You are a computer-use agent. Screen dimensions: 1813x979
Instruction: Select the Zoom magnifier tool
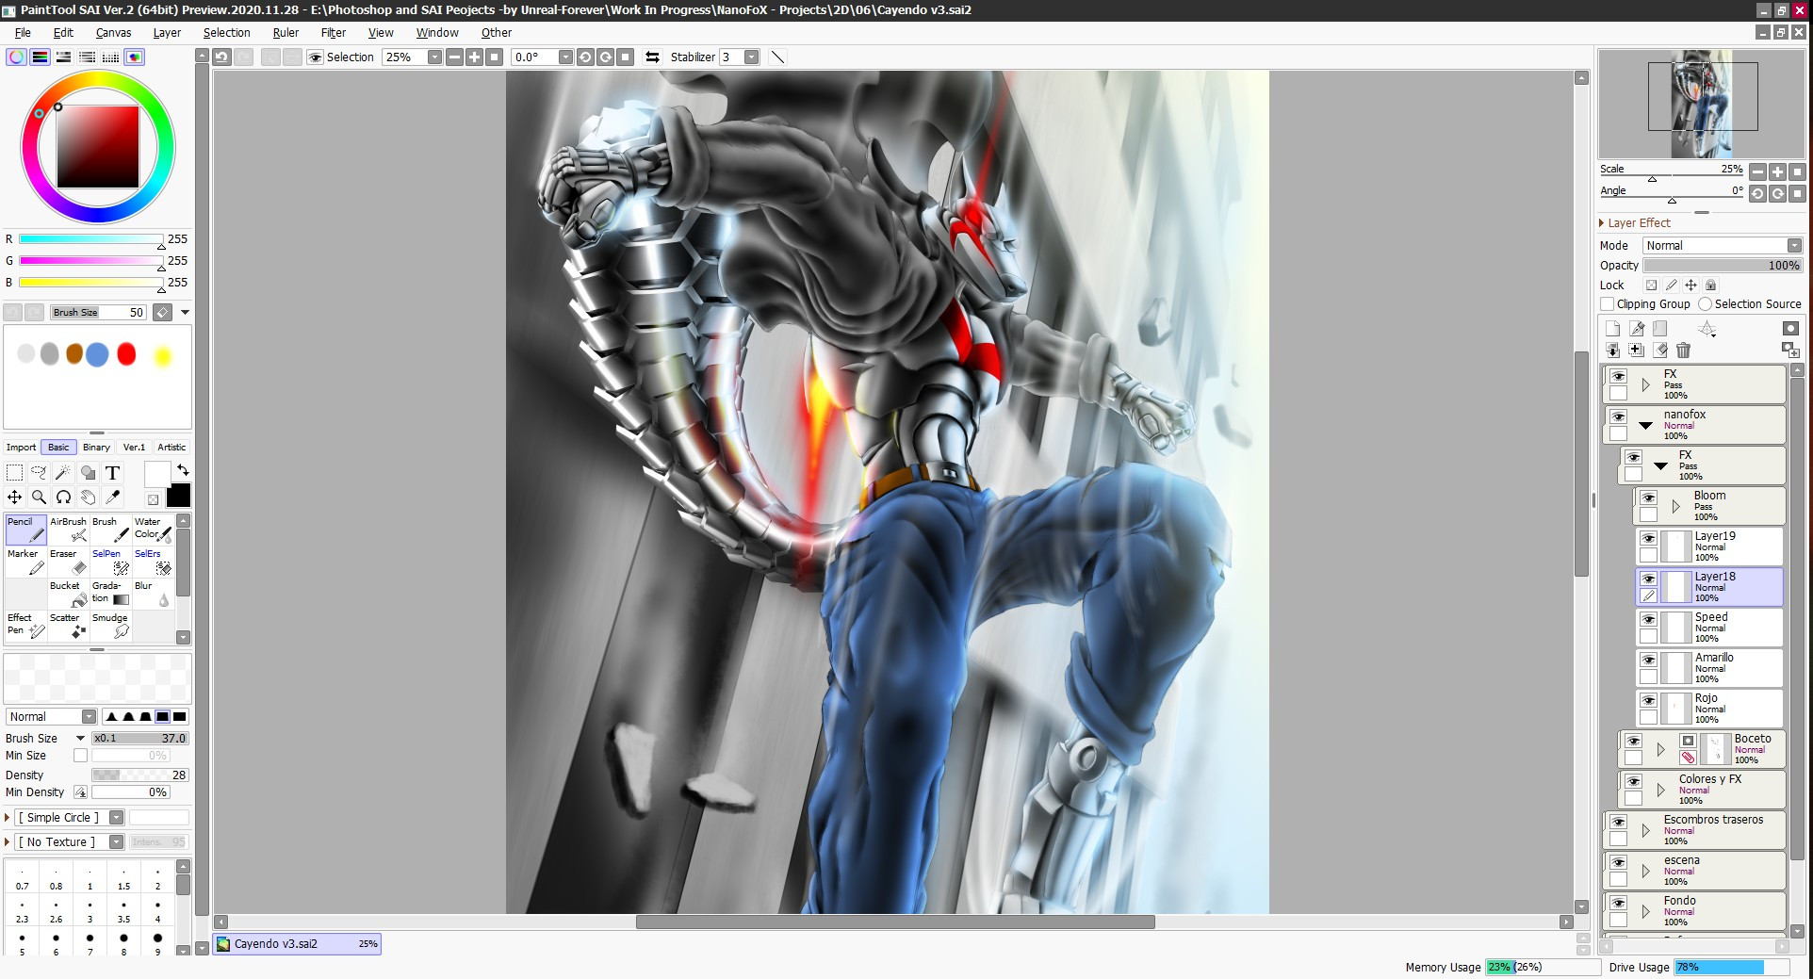pos(39,497)
